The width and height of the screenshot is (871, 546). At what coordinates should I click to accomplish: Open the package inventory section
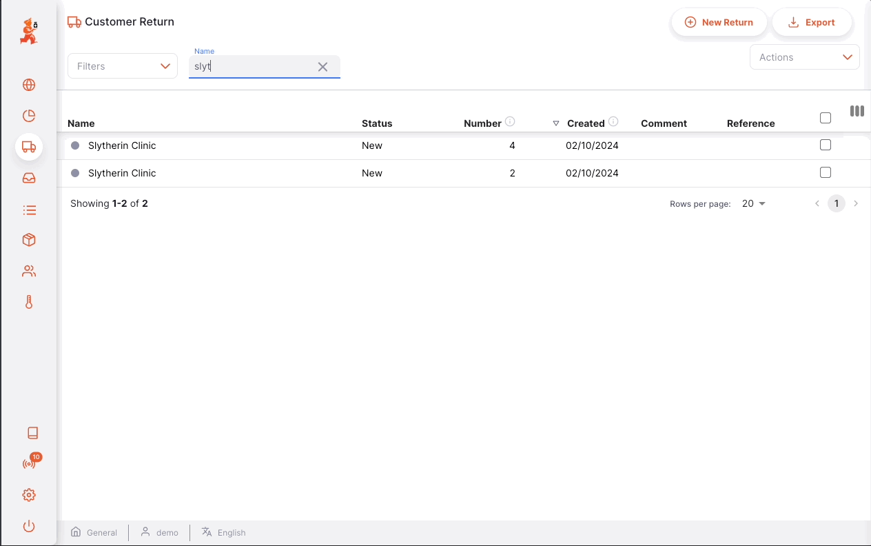pyautogui.click(x=28, y=239)
